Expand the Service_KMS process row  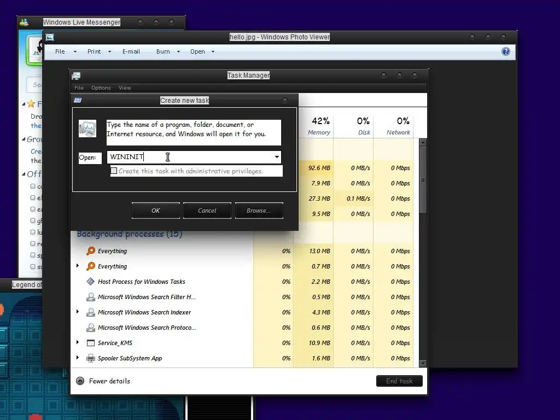[x=78, y=342]
